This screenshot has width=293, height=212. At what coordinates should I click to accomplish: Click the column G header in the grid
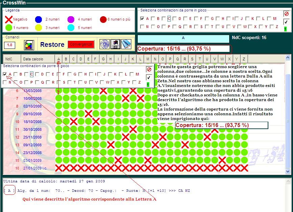click(x=103, y=59)
